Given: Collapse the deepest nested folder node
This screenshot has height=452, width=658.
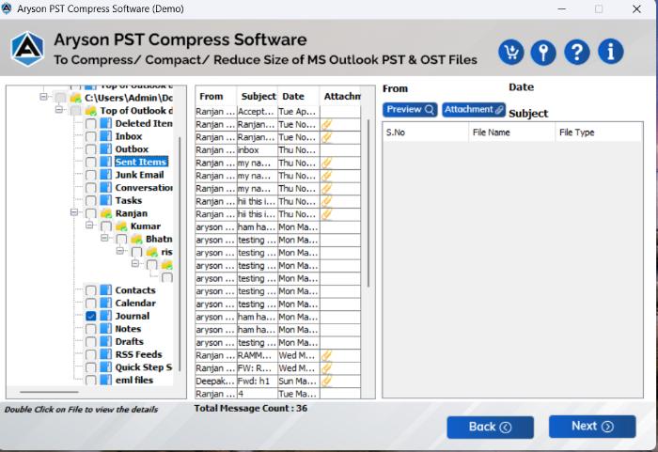Looking at the screenshot, I should 135,263.
